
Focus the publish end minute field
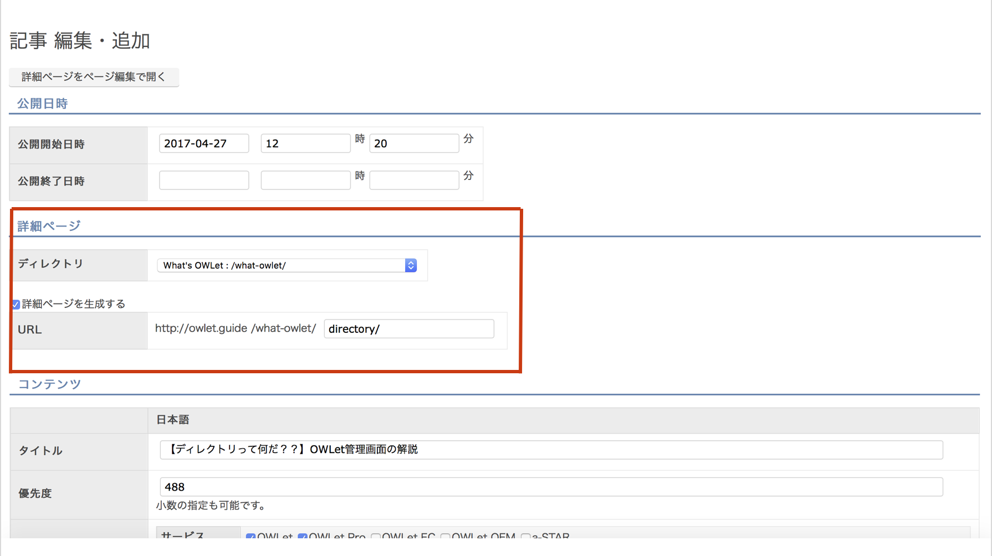tap(413, 181)
